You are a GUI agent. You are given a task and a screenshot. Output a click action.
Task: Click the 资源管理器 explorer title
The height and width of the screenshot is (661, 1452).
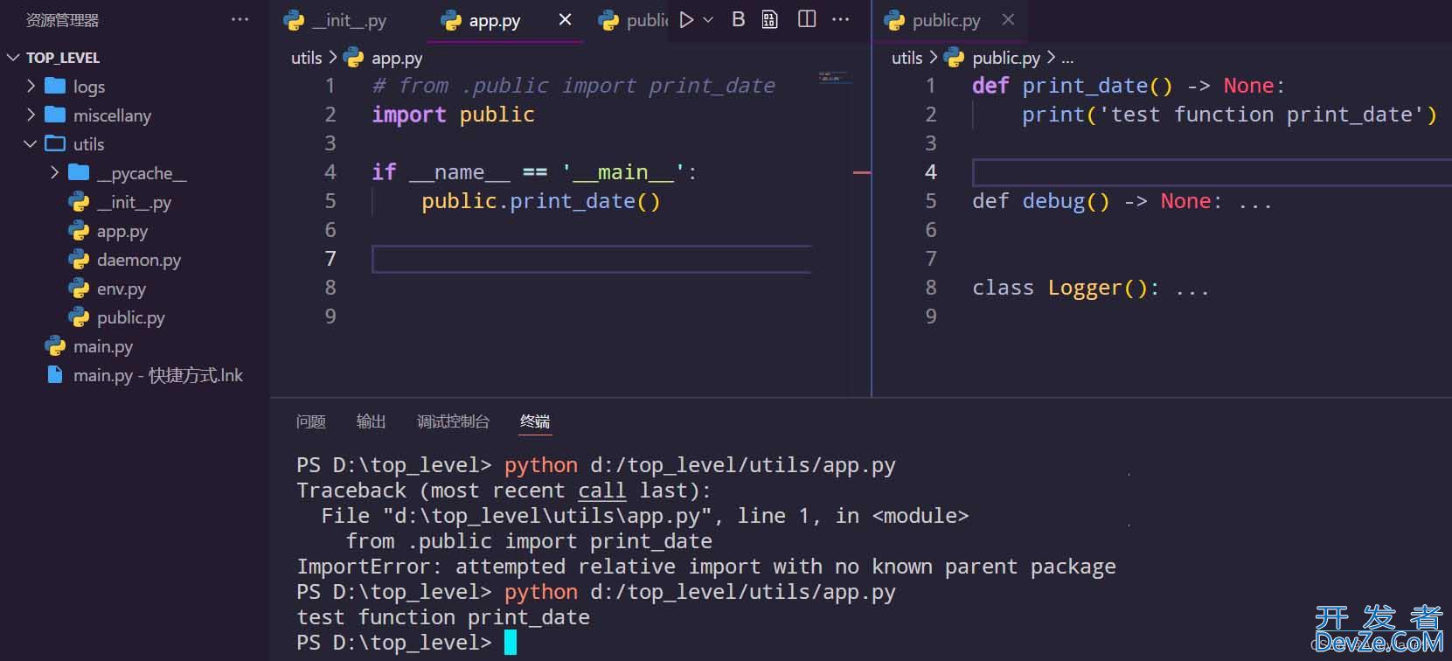tap(62, 20)
